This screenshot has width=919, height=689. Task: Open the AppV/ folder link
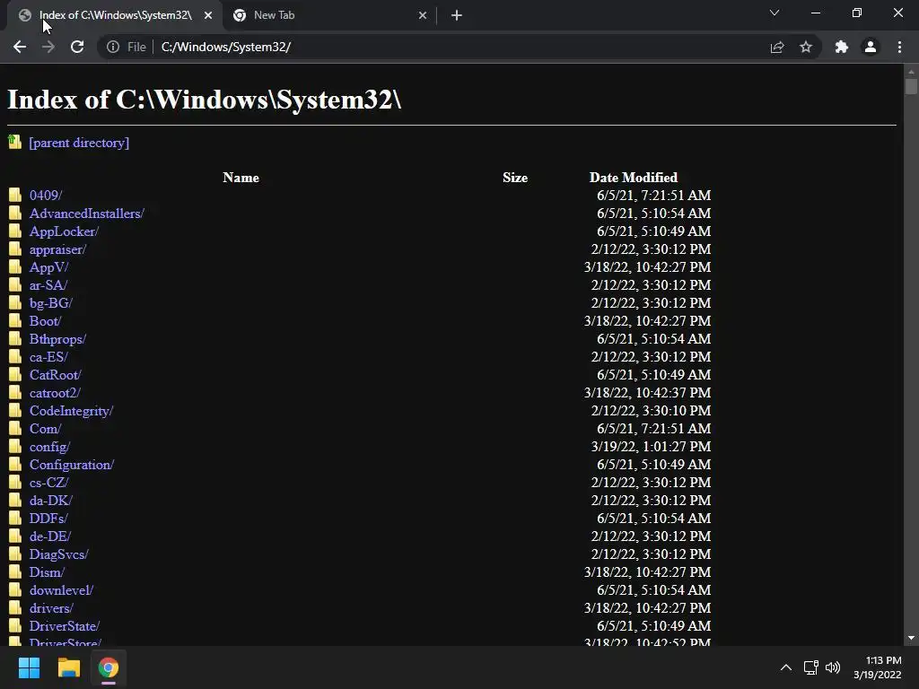(48, 267)
